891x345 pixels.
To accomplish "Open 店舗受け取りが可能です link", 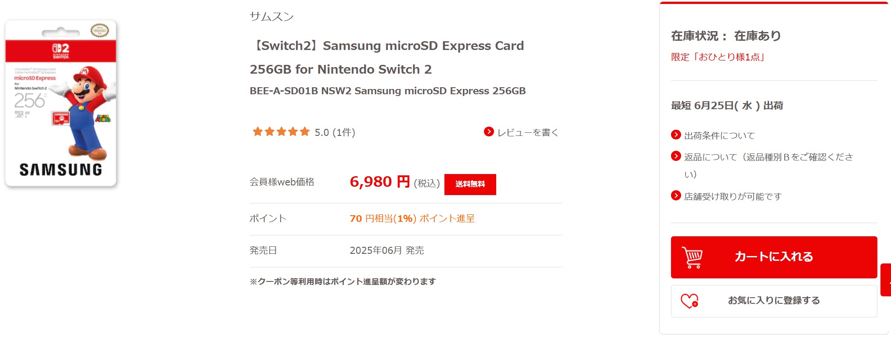I will [x=732, y=196].
